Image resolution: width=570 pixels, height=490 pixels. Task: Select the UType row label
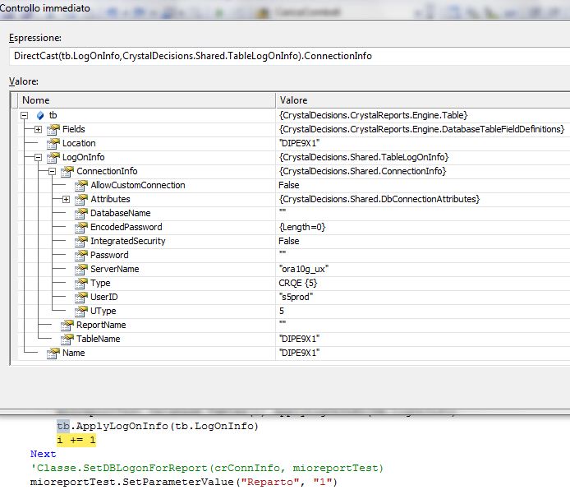103,311
